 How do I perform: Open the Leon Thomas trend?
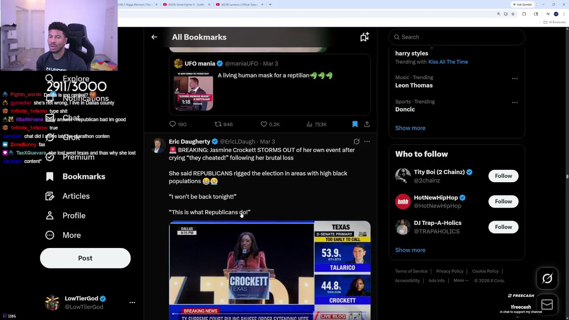click(414, 85)
